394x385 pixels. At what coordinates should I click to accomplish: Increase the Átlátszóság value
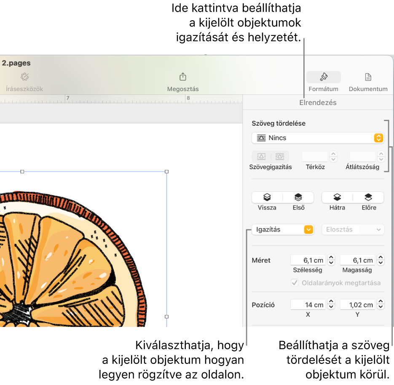pos(381,153)
